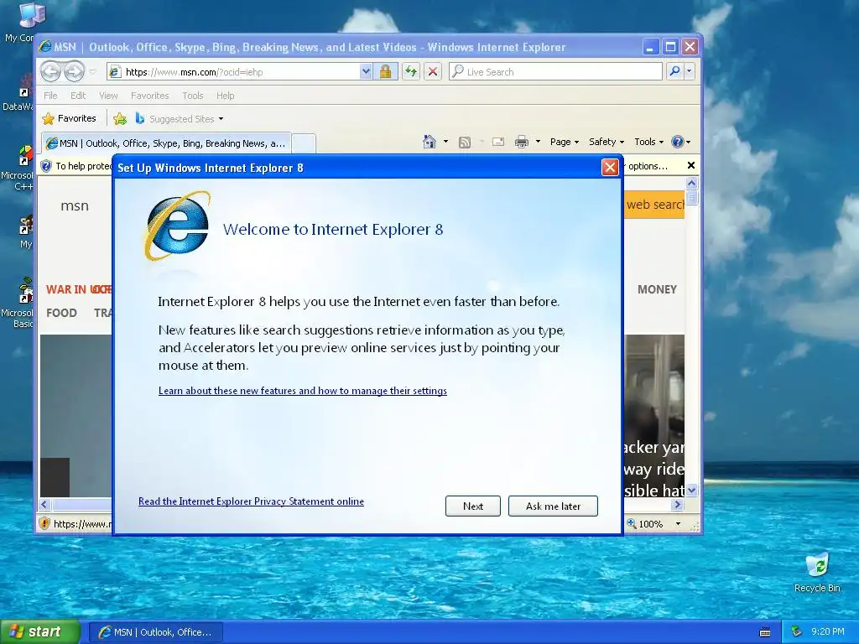Open a new blank tab
The image size is (859, 644).
tap(304, 143)
